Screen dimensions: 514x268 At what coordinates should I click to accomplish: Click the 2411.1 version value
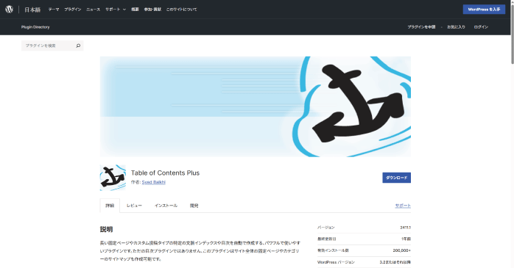406,227
